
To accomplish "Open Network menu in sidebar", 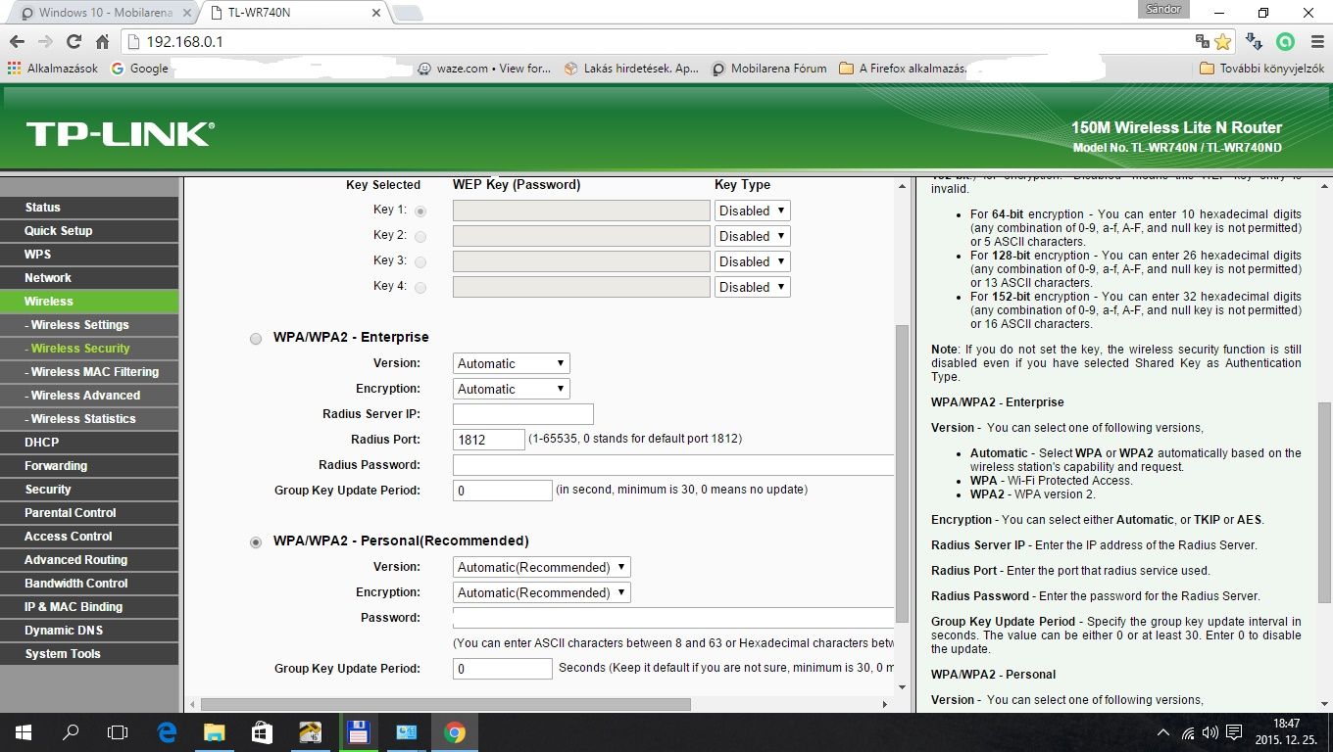I will [89, 278].
